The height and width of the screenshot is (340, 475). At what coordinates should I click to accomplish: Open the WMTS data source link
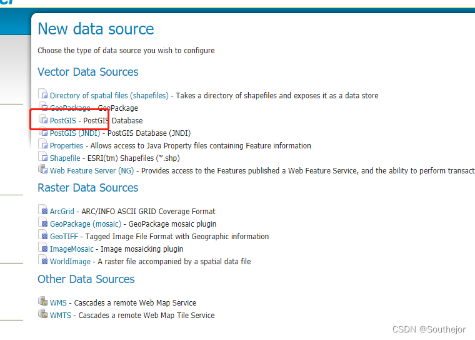pyautogui.click(x=60, y=315)
